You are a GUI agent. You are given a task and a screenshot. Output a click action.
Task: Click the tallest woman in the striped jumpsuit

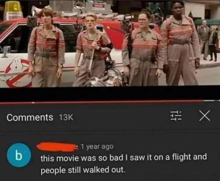[x=180, y=43]
